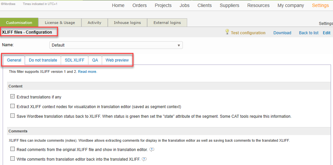The width and height of the screenshot is (333, 165).
Task: Go to License & Usage tab
Action: point(60,23)
